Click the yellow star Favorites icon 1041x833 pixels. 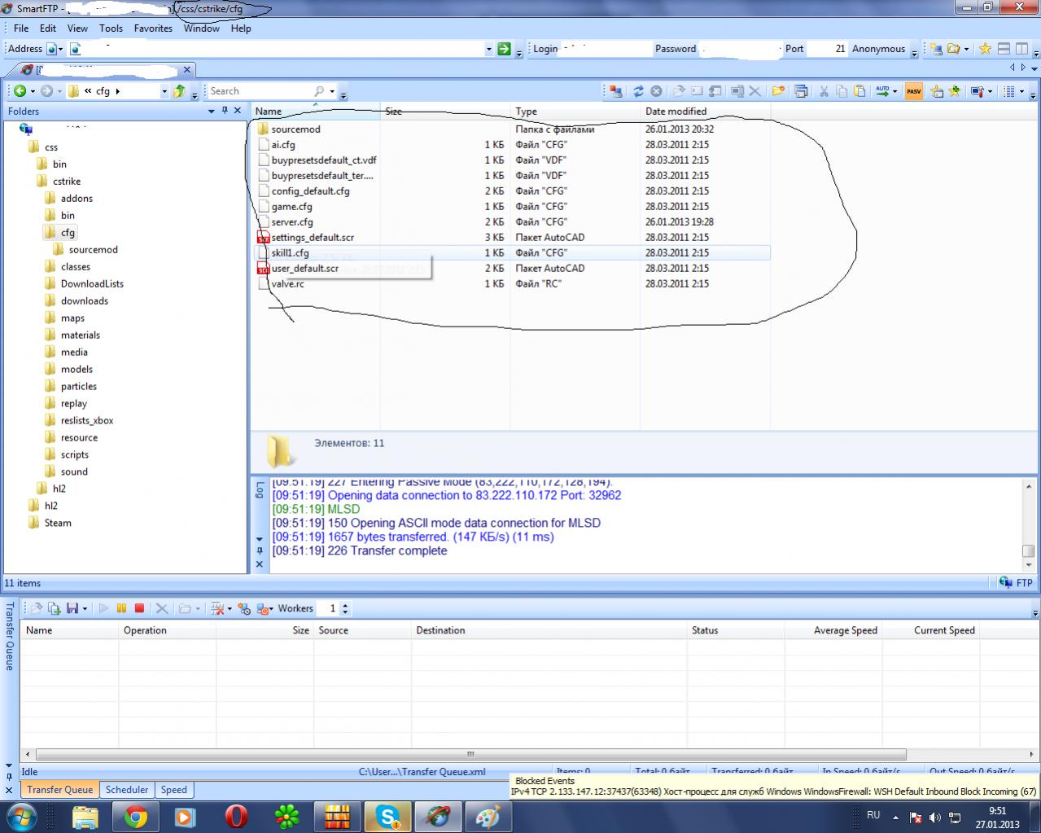985,49
